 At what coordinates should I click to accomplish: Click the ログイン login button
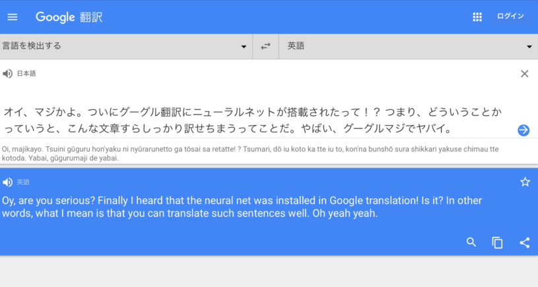click(x=510, y=16)
